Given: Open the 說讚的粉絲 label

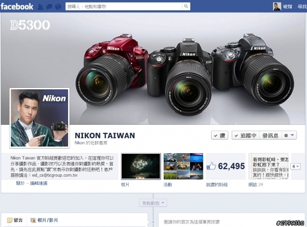Looking at the screenshot, I should point(217,185).
